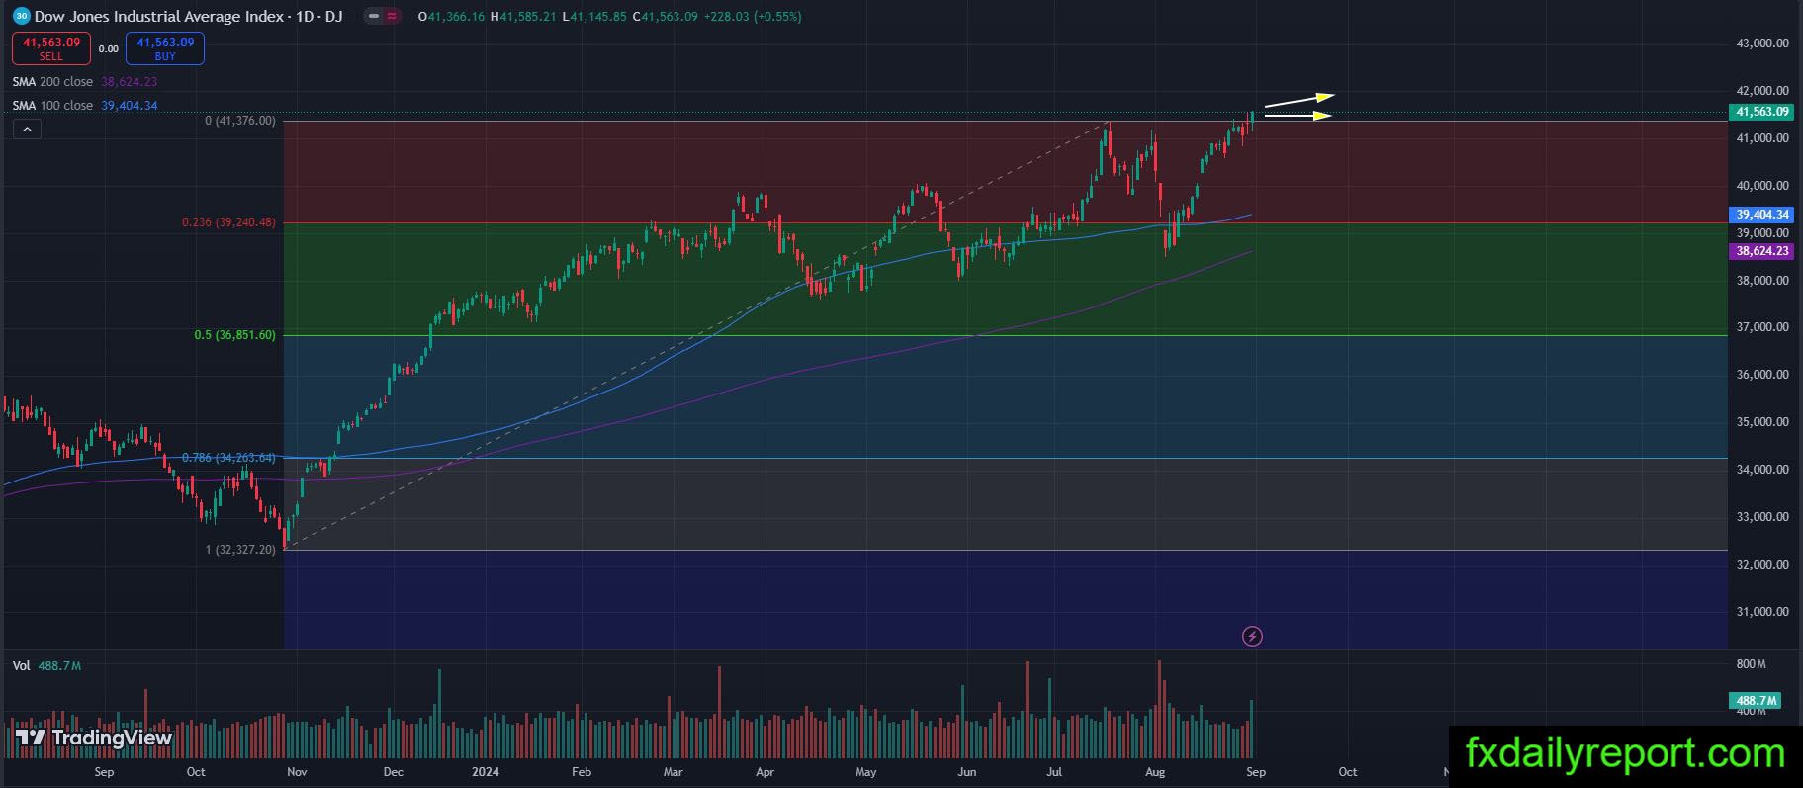Click the 488.7M volume tag on axis

[x=1755, y=701]
